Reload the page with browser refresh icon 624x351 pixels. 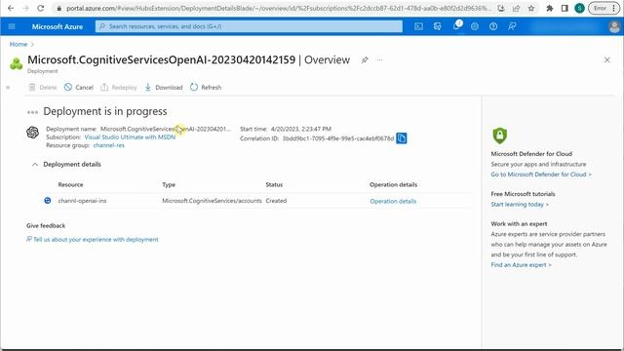point(40,8)
